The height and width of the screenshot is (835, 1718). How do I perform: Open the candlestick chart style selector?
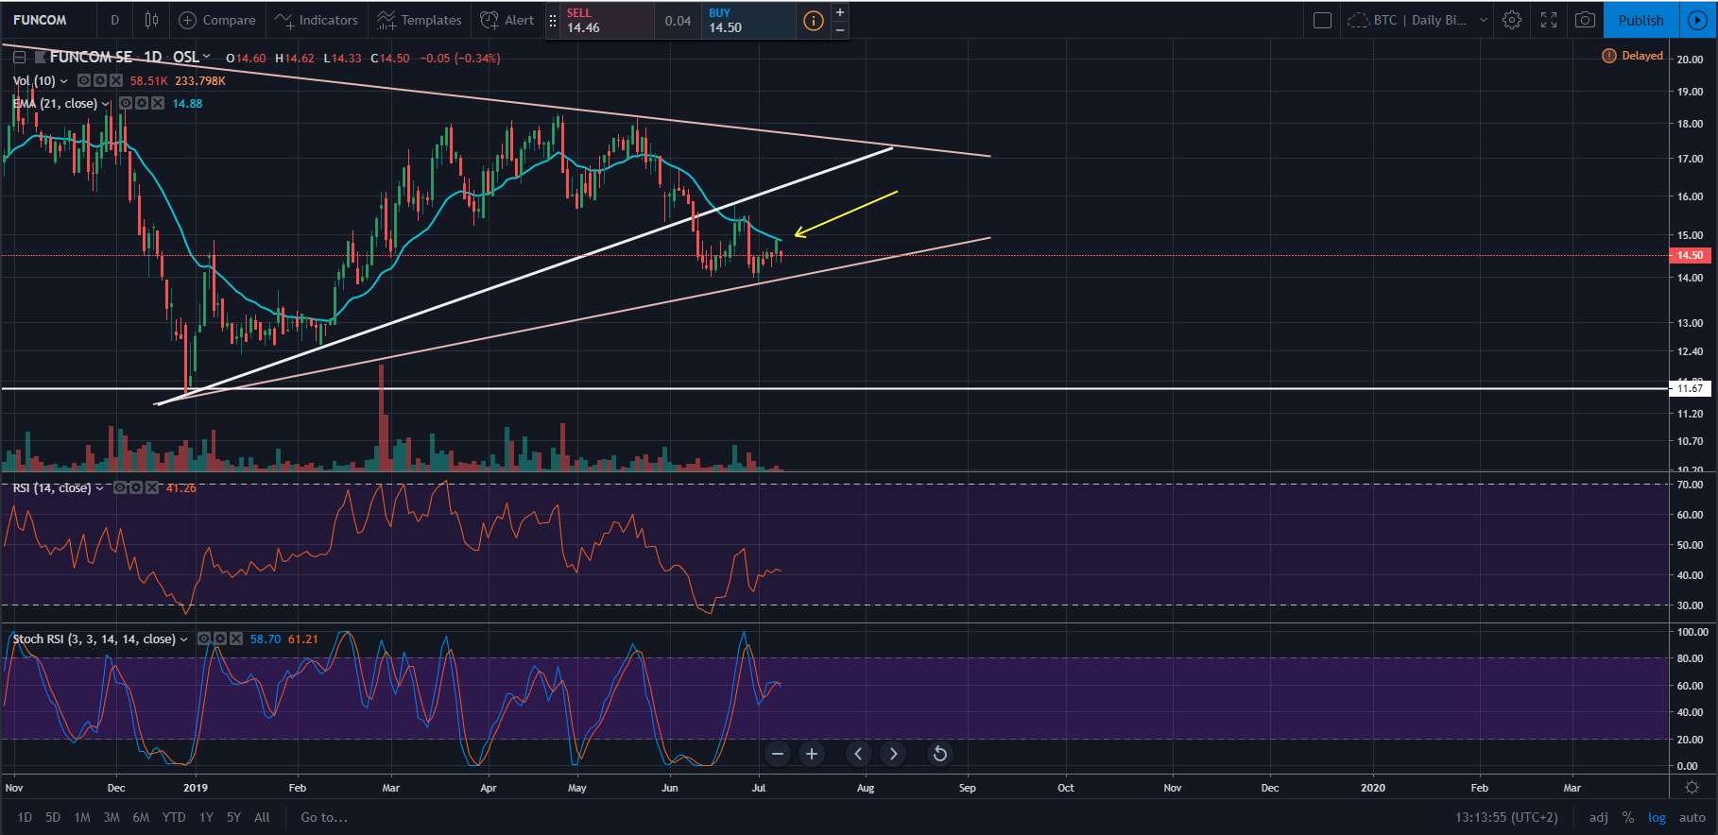(151, 20)
